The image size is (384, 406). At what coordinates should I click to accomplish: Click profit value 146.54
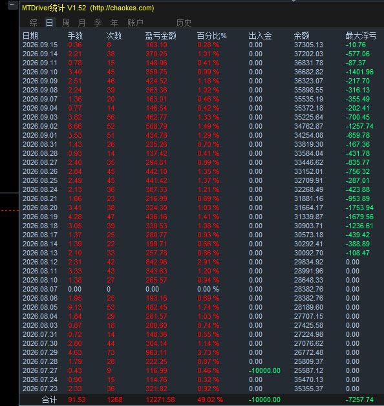[156, 108]
